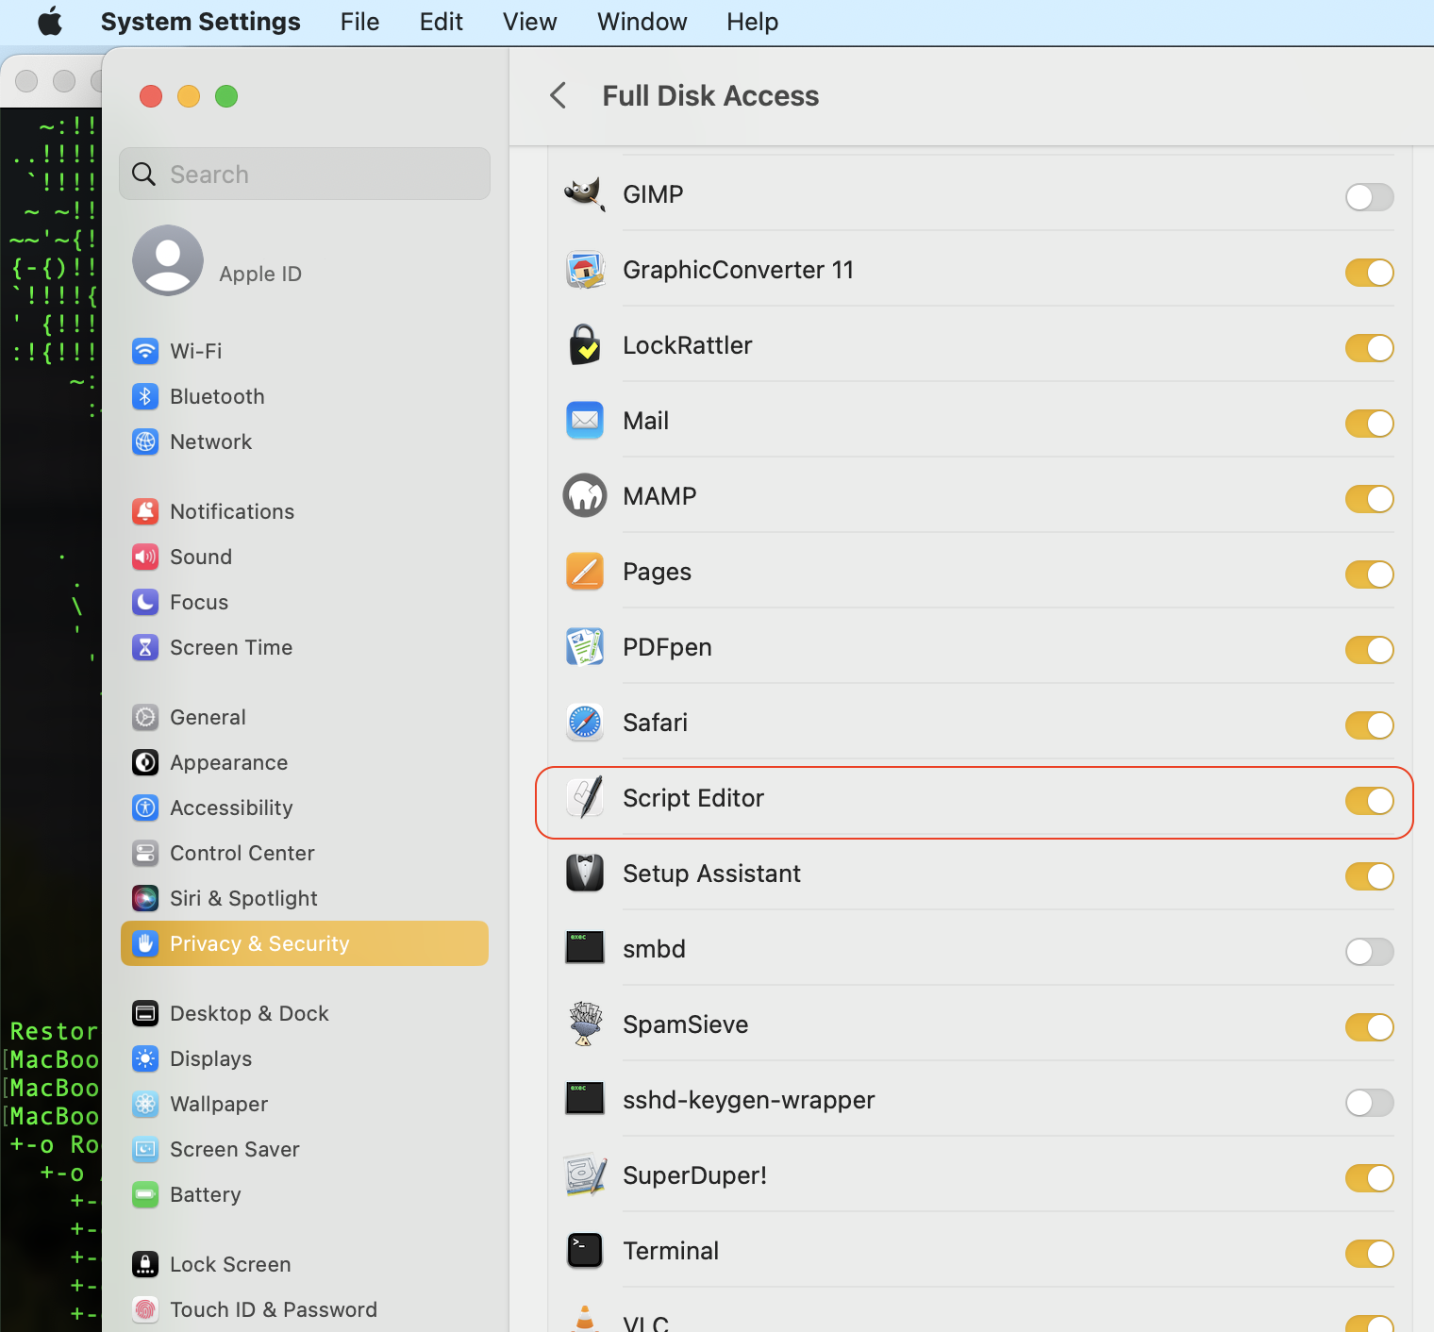This screenshot has height=1332, width=1434.
Task: Open Desktop & Dock settings
Action: pos(305,1013)
